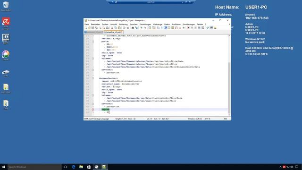Toggle synchronized horizontal scrolling icon
Image resolution: width=302 pixels, height=170 pixels.
[x=153, y=28]
